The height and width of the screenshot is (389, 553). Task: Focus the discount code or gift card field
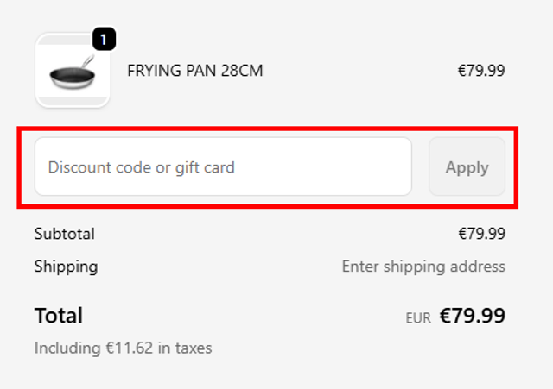click(223, 167)
